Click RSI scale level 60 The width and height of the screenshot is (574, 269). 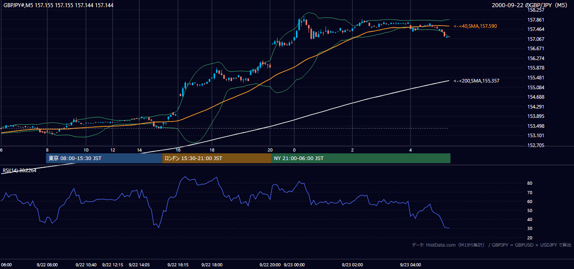530,201
